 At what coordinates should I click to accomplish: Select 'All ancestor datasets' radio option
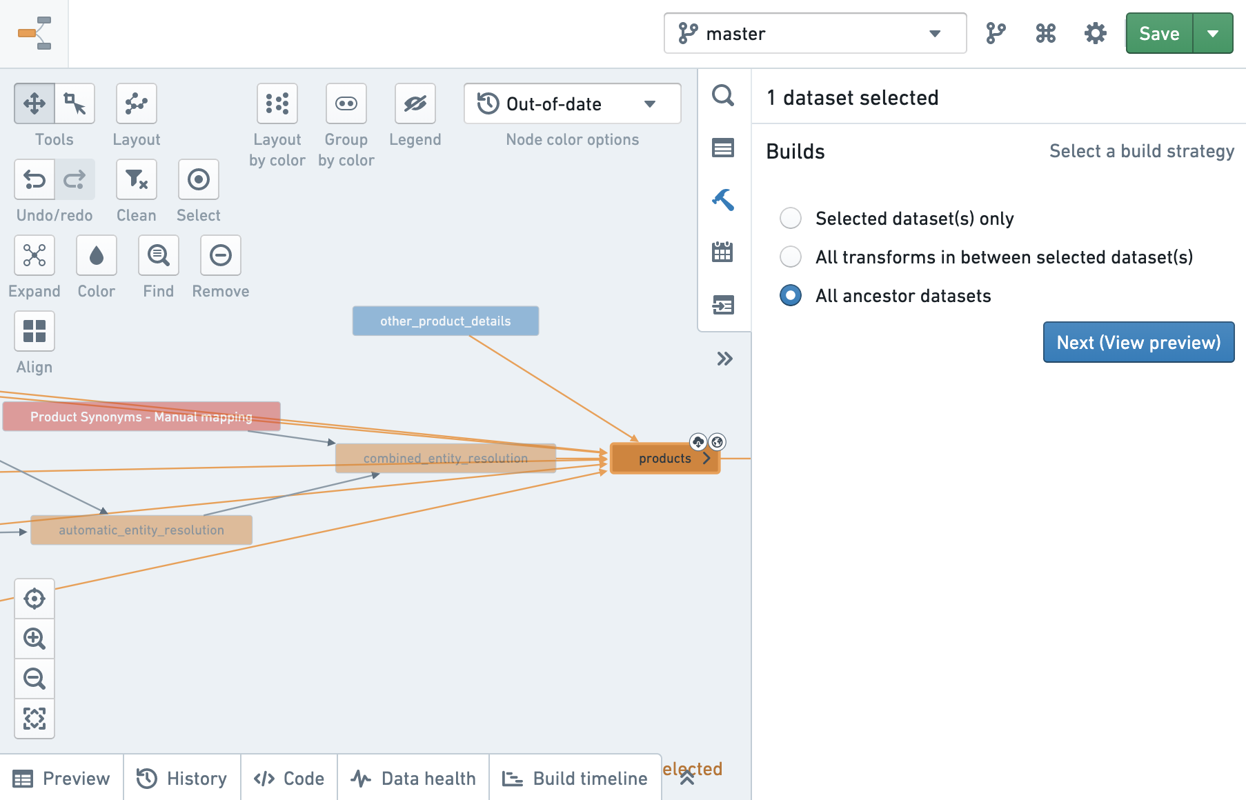(791, 296)
